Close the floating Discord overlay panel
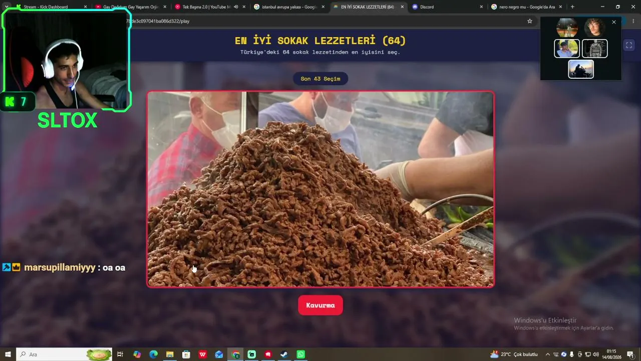This screenshot has height=361, width=641. pos(614,22)
